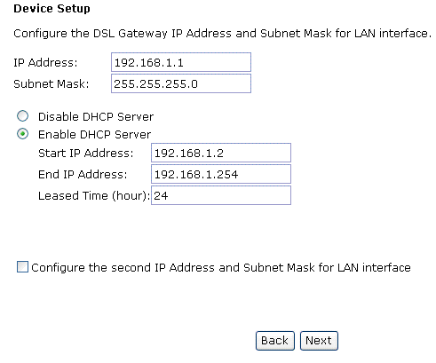The width and height of the screenshot is (436, 363).
Task: Click the 'End IP Address:' label
Action: [83, 174]
